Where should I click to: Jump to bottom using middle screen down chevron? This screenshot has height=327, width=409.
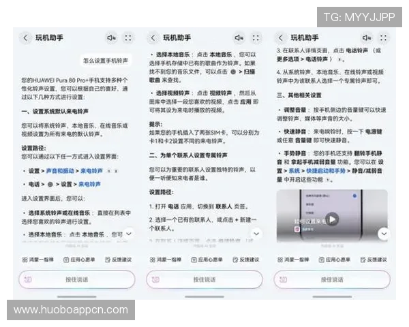256,234
